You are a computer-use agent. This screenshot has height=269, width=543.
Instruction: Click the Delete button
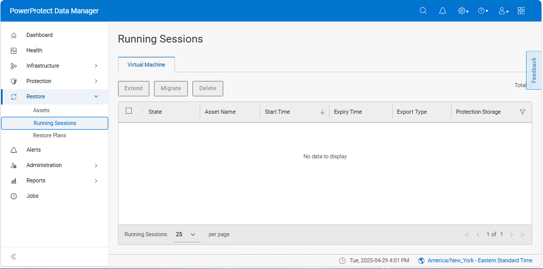tap(208, 89)
